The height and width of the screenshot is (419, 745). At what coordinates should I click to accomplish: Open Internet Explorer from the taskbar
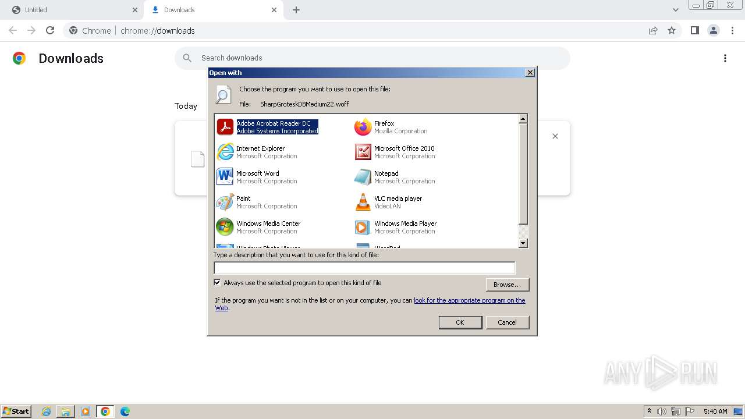47,411
